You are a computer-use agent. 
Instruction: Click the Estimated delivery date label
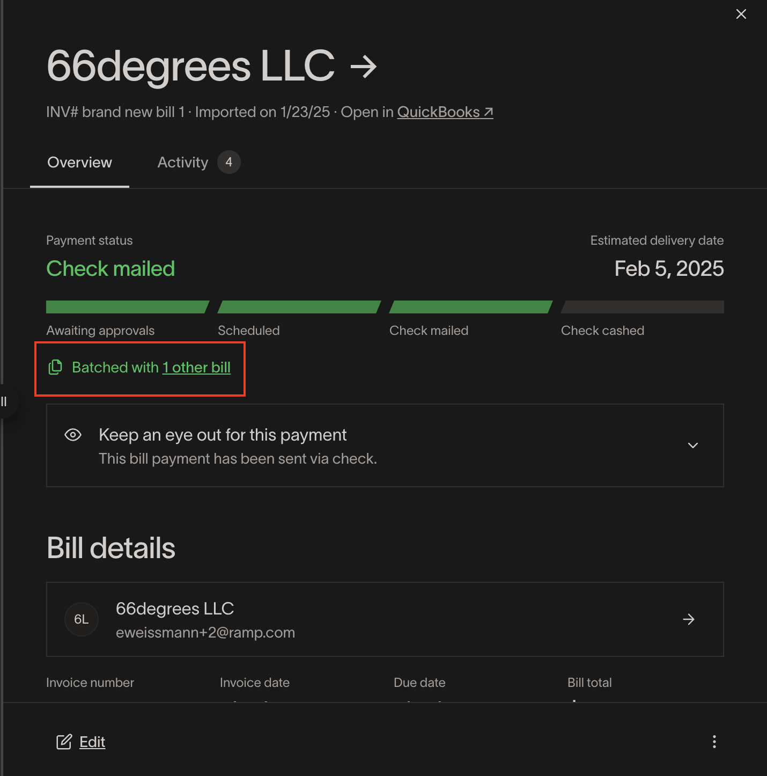point(657,240)
